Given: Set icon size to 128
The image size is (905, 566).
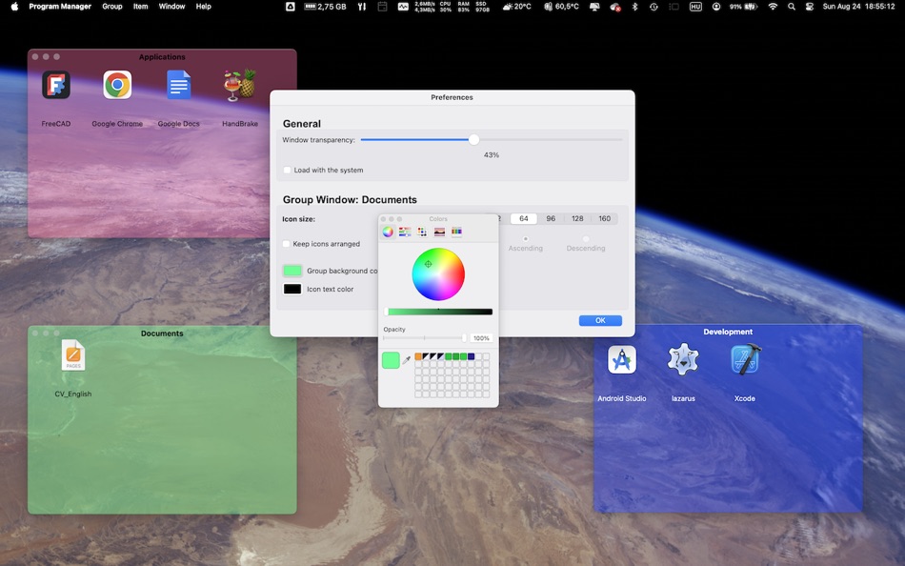Looking at the screenshot, I should 577,218.
